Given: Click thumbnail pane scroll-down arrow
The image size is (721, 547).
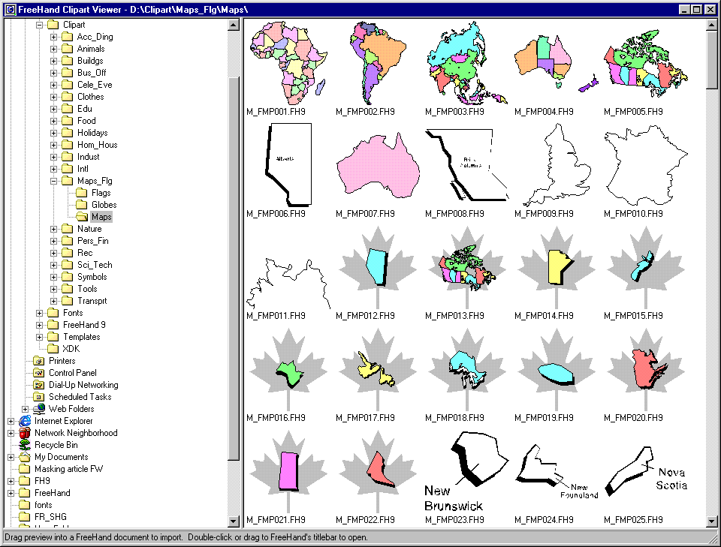Looking at the screenshot, I should 712,521.
